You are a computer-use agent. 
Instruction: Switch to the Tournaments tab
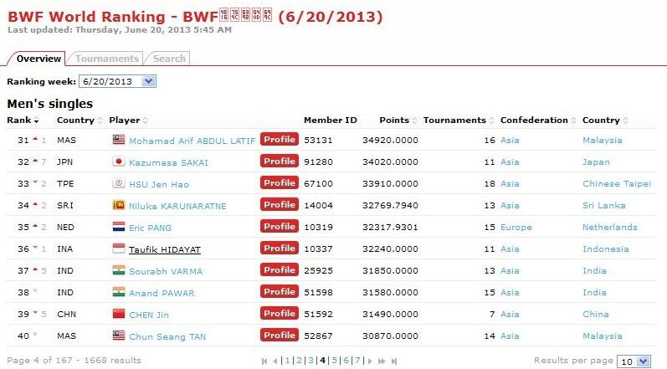(107, 59)
